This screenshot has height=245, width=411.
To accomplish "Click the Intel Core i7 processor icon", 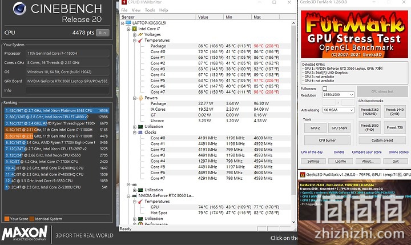I will [135, 29].
